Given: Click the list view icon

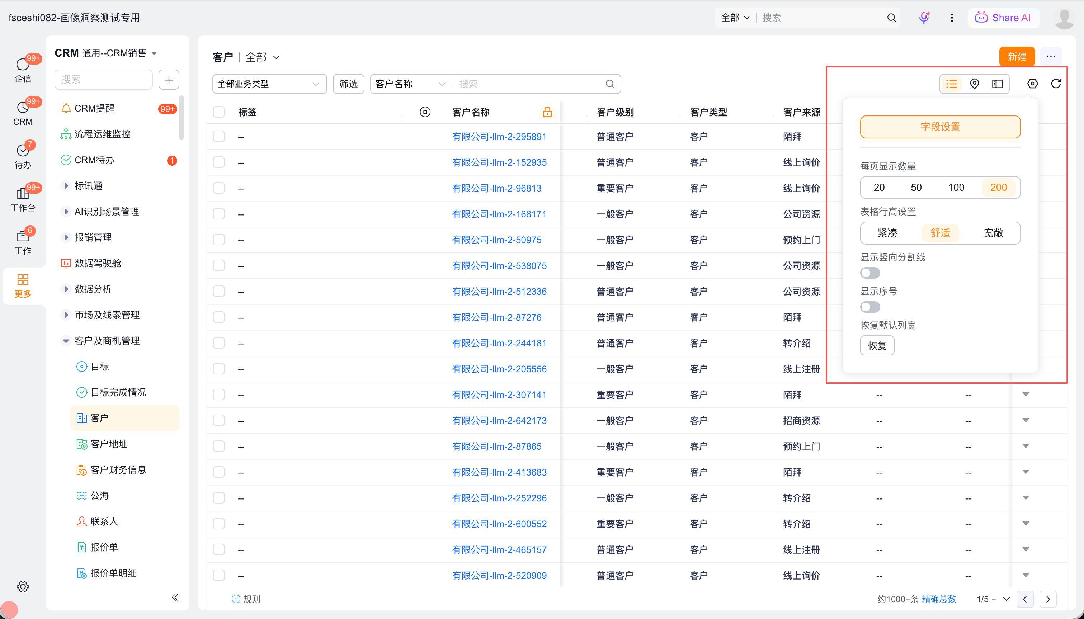Looking at the screenshot, I should (x=951, y=84).
